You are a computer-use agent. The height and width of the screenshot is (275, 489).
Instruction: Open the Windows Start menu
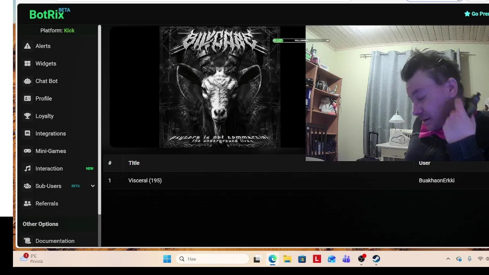[x=167, y=259]
